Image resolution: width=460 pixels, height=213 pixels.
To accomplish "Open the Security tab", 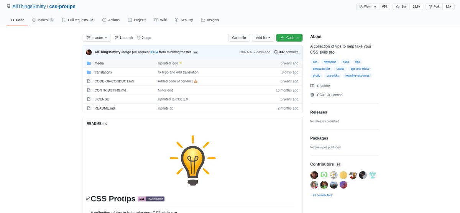I will 184,20.
